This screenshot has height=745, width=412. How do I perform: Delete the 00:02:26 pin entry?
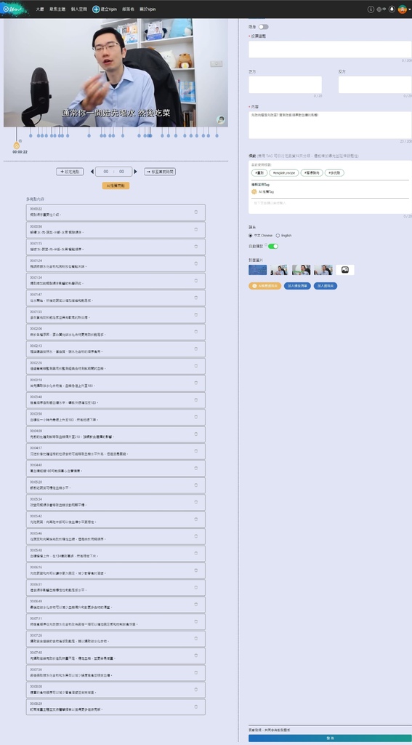pos(196,366)
